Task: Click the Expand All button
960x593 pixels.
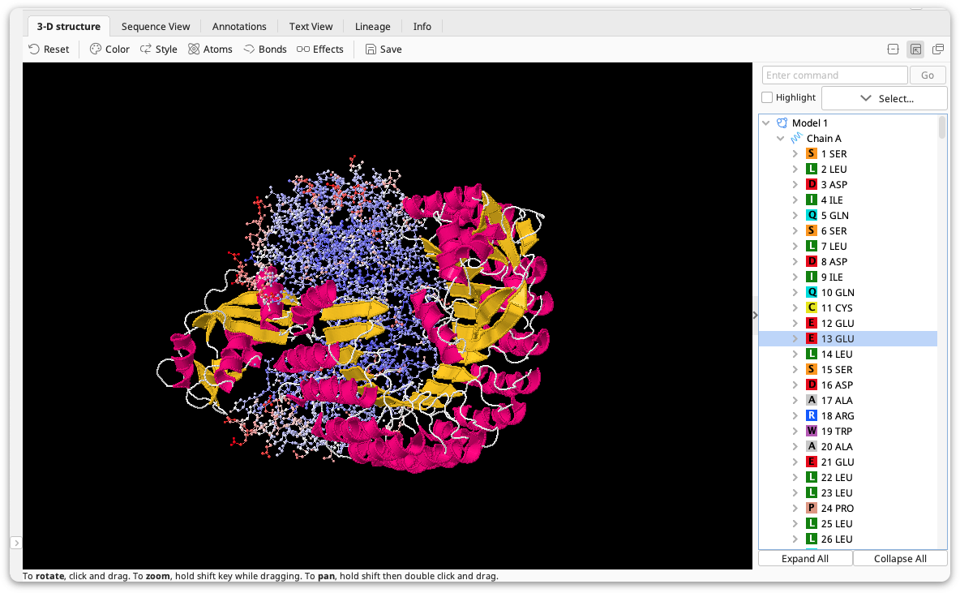Action: point(805,559)
